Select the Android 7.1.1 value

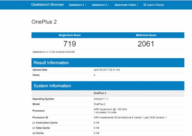tap(101, 99)
